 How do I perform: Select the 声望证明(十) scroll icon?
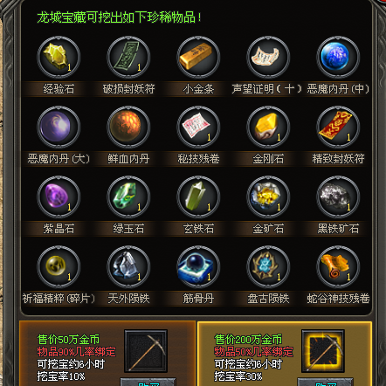coord(268,57)
